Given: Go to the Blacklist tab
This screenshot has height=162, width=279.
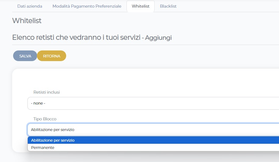Looking at the screenshot, I should [x=168, y=6].
